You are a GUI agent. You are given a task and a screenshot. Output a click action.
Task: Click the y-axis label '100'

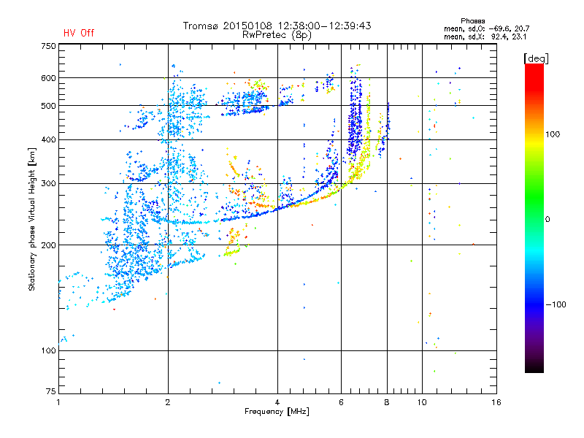pyautogui.click(x=48, y=350)
